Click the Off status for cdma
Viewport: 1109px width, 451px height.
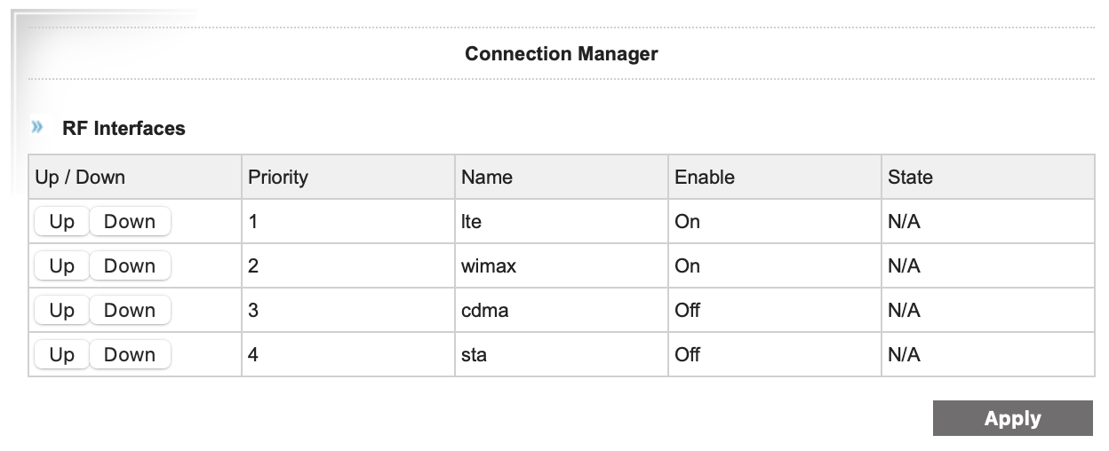coord(687,311)
